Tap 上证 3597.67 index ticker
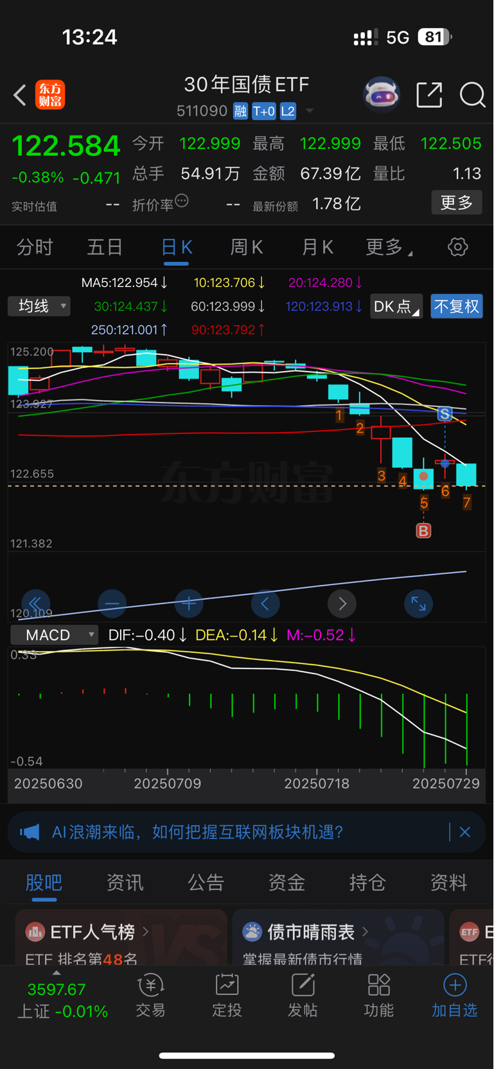Image resolution: width=494 pixels, height=1069 pixels. pos(62,1000)
